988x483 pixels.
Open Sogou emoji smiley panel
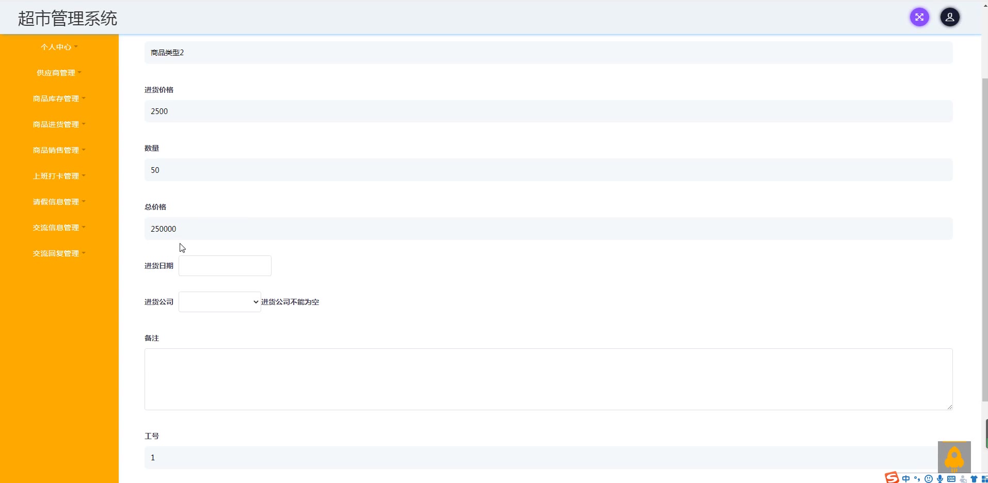(929, 479)
